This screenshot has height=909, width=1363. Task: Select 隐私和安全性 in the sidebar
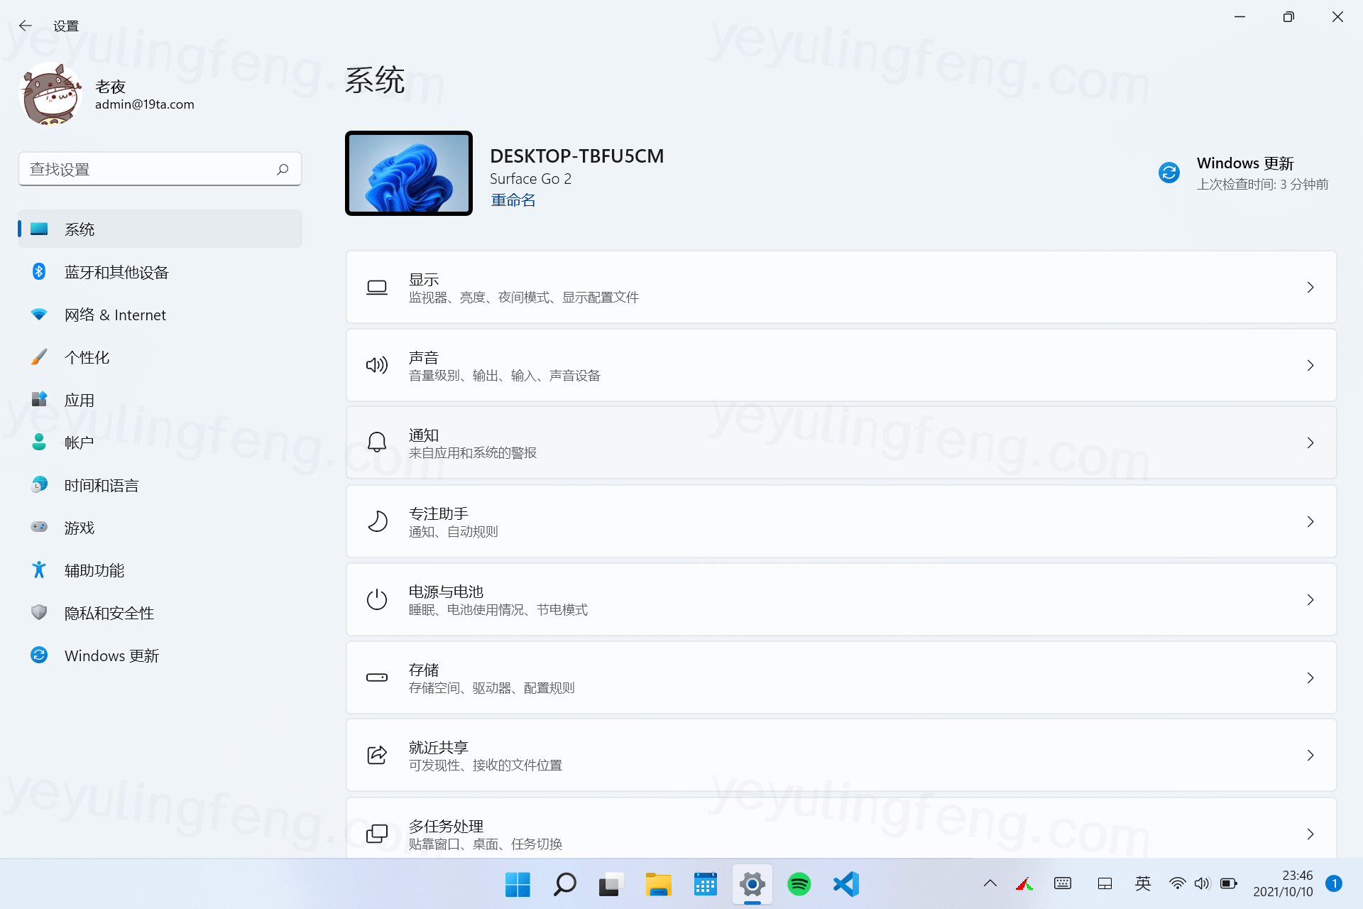pyautogui.click(x=109, y=613)
